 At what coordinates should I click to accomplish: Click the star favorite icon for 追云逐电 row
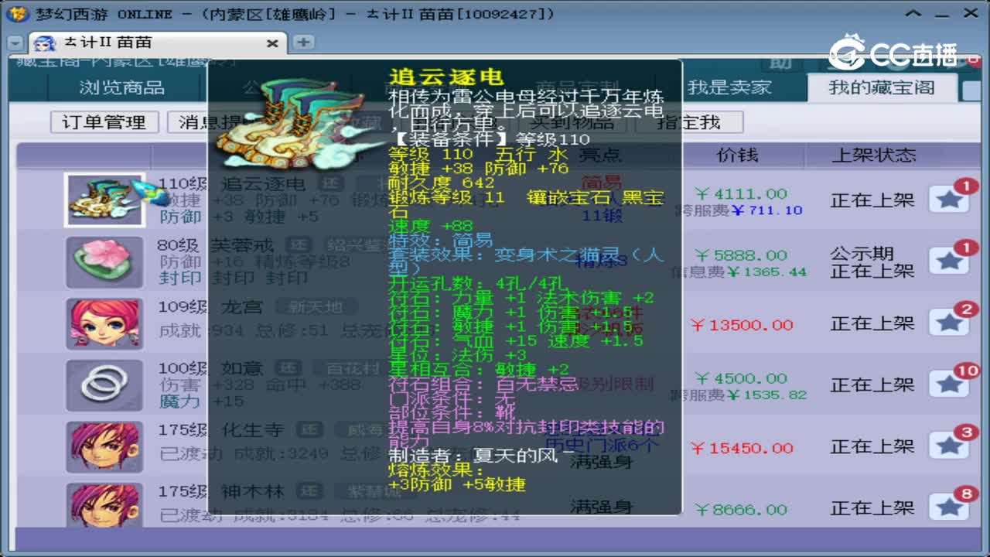[x=949, y=200]
